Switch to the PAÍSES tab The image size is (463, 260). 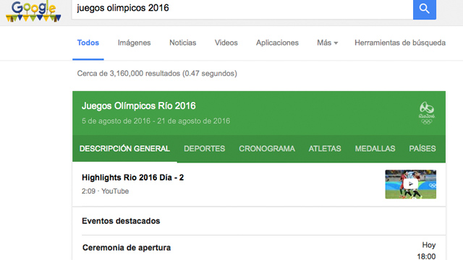coord(422,149)
